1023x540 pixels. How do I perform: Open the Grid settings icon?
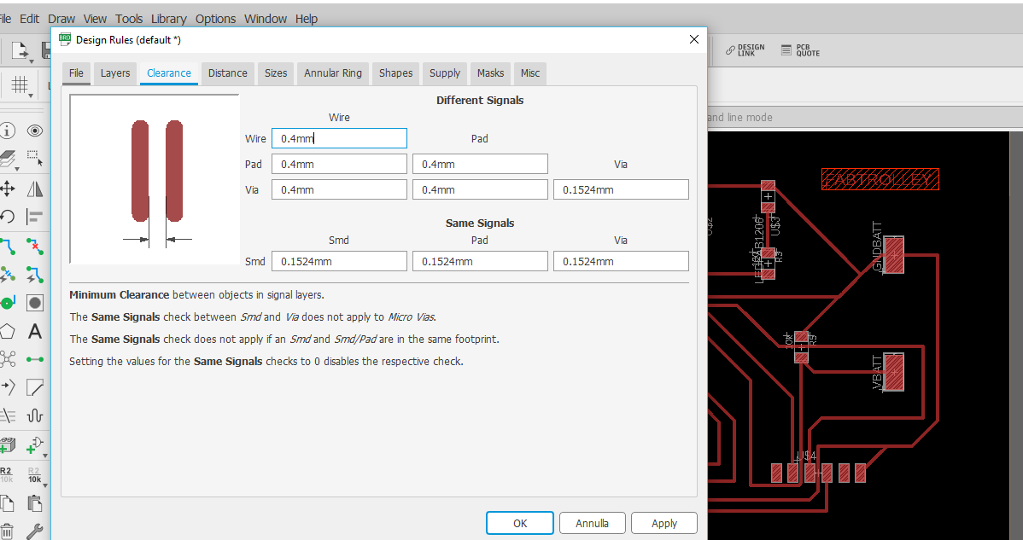(20, 85)
